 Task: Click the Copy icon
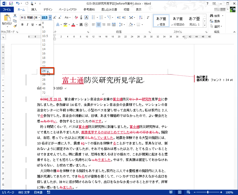15,21
